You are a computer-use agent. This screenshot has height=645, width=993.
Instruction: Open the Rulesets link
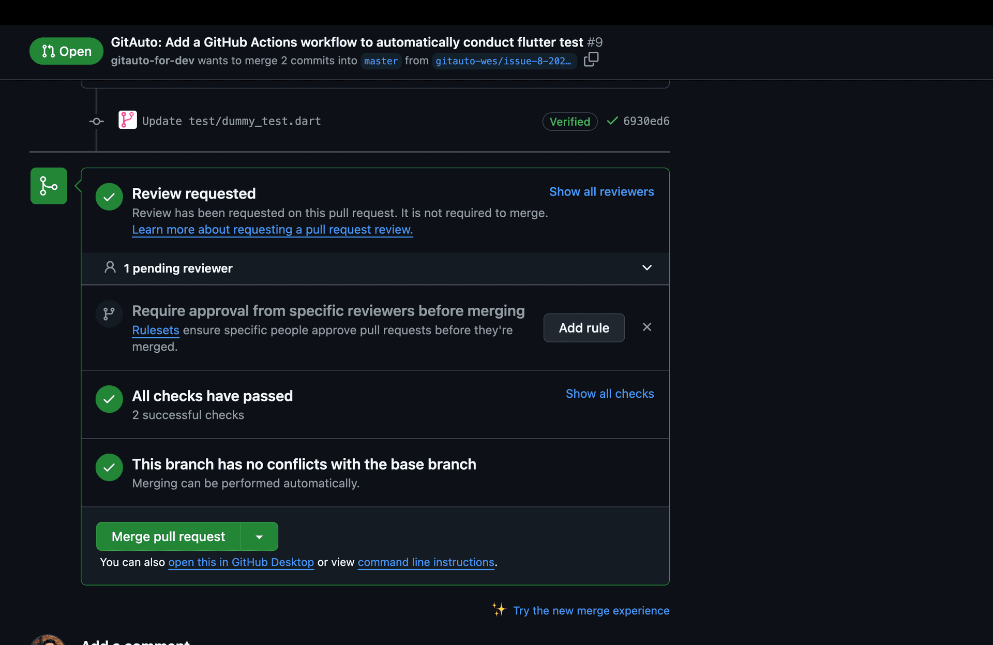[156, 331]
